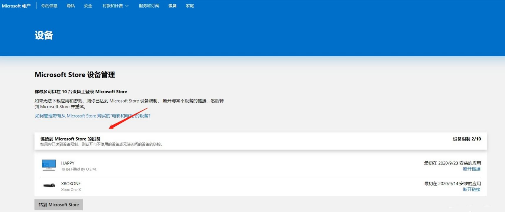Open 服务和订阅 in the navigation bar
505x212 pixels.
pos(149,6)
